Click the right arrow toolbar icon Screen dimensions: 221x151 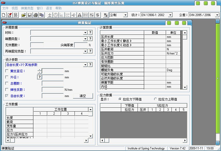[x=73, y=15]
